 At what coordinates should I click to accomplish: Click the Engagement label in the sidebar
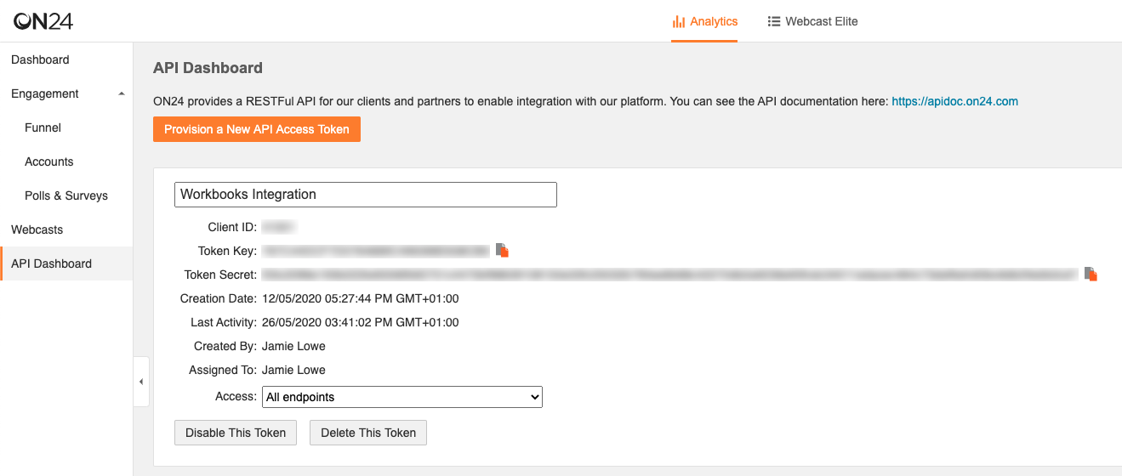(x=45, y=93)
